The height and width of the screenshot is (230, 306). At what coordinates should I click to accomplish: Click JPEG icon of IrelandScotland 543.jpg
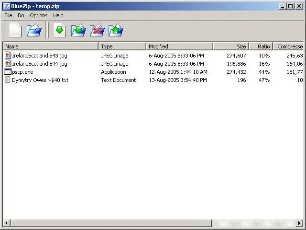pyautogui.click(x=8, y=56)
